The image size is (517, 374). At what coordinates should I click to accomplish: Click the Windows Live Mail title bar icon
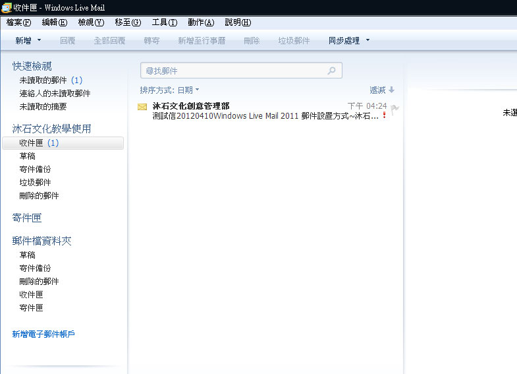pos(7,7)
